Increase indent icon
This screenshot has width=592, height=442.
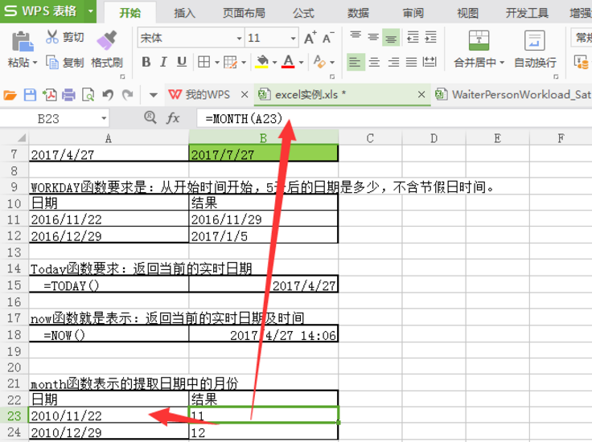[x=430, y=37]
